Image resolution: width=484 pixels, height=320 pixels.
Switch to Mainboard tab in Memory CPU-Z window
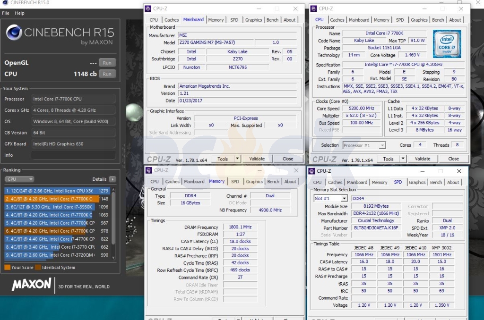point(194,182)
